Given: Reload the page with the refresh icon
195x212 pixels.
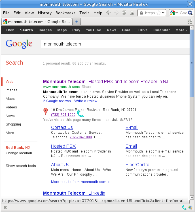Looking at the screenshot, I should click(x=124, y=13).
